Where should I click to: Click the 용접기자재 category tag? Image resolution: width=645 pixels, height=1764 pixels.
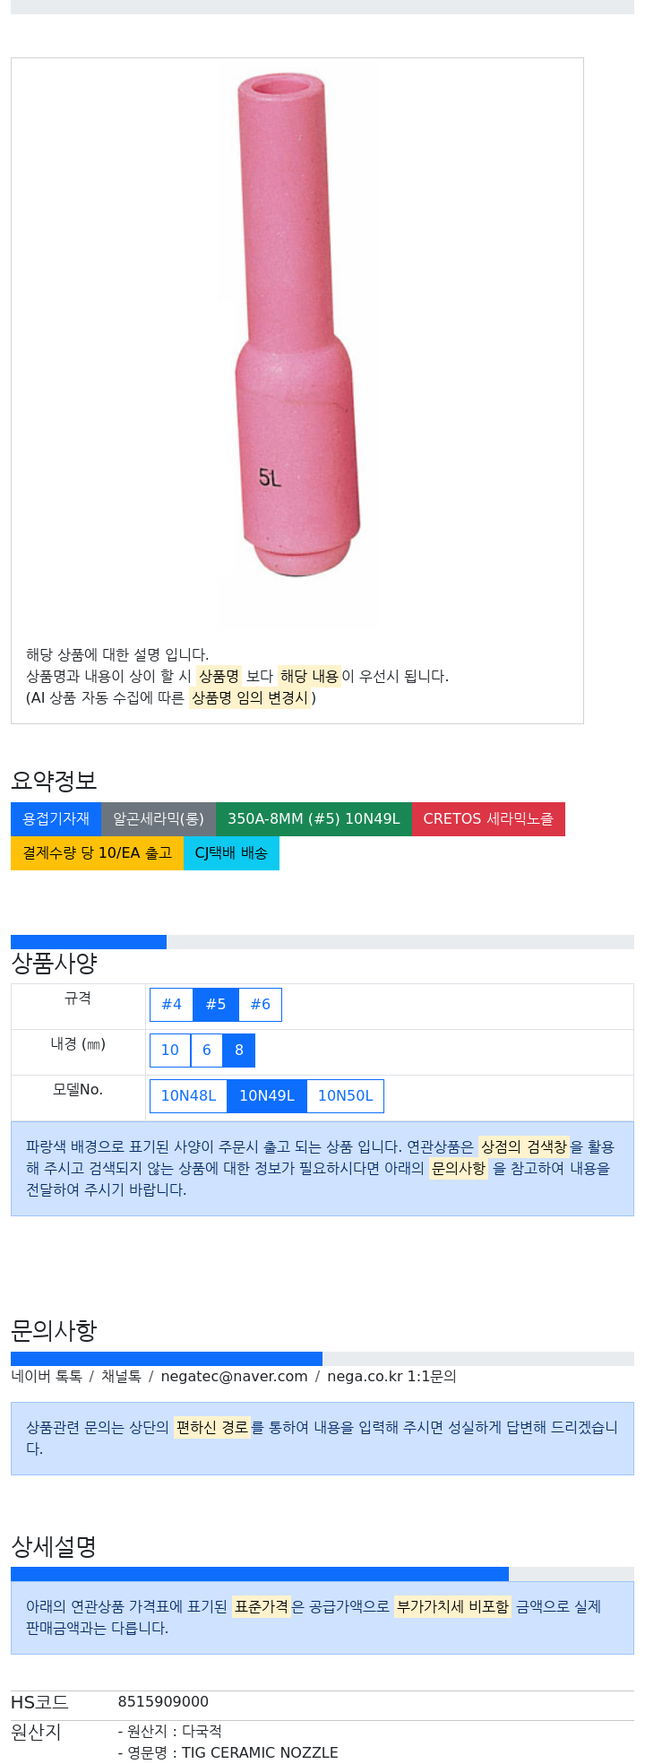[x=56, y=818]
